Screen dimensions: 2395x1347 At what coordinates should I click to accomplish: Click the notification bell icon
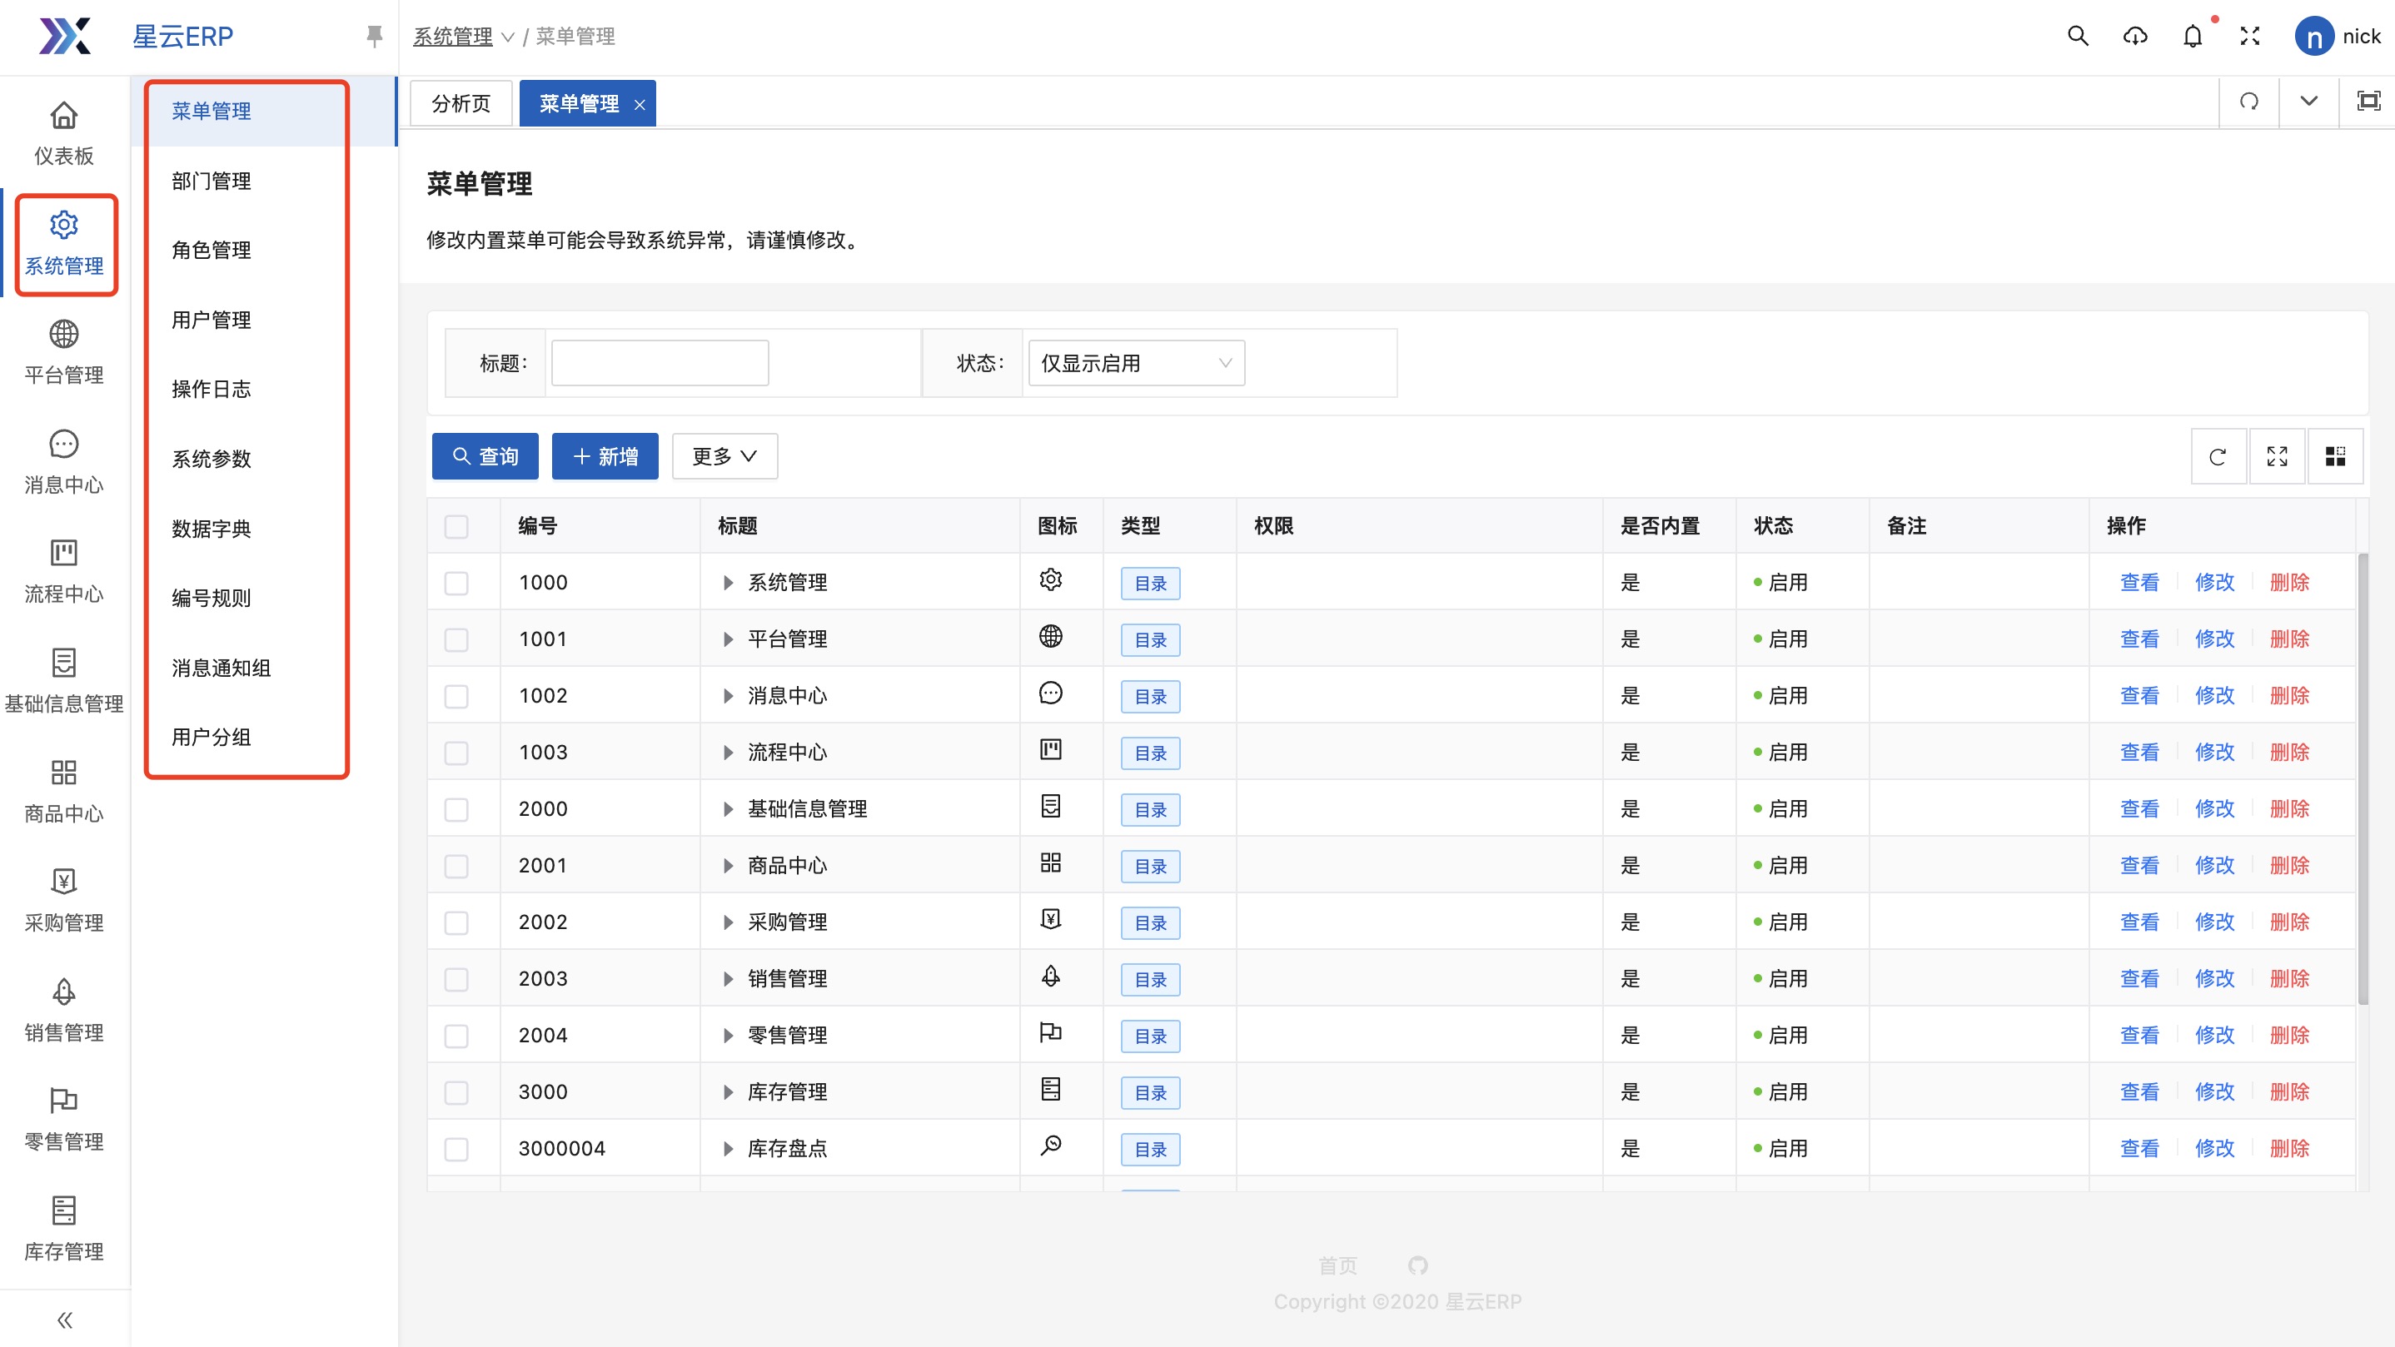click(x=2193, y=37)
